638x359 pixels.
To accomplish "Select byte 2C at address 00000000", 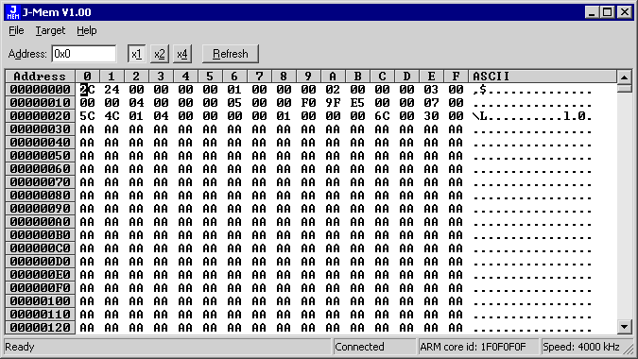I will point(87,90).
